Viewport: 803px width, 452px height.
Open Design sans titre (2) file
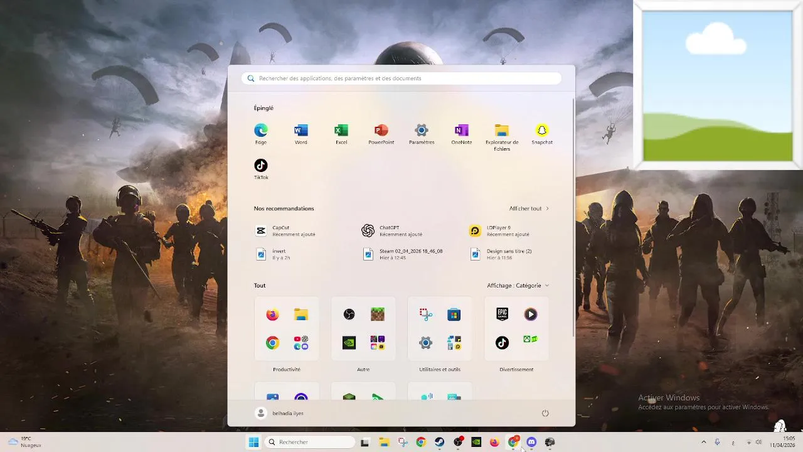[x=501, y=254]
